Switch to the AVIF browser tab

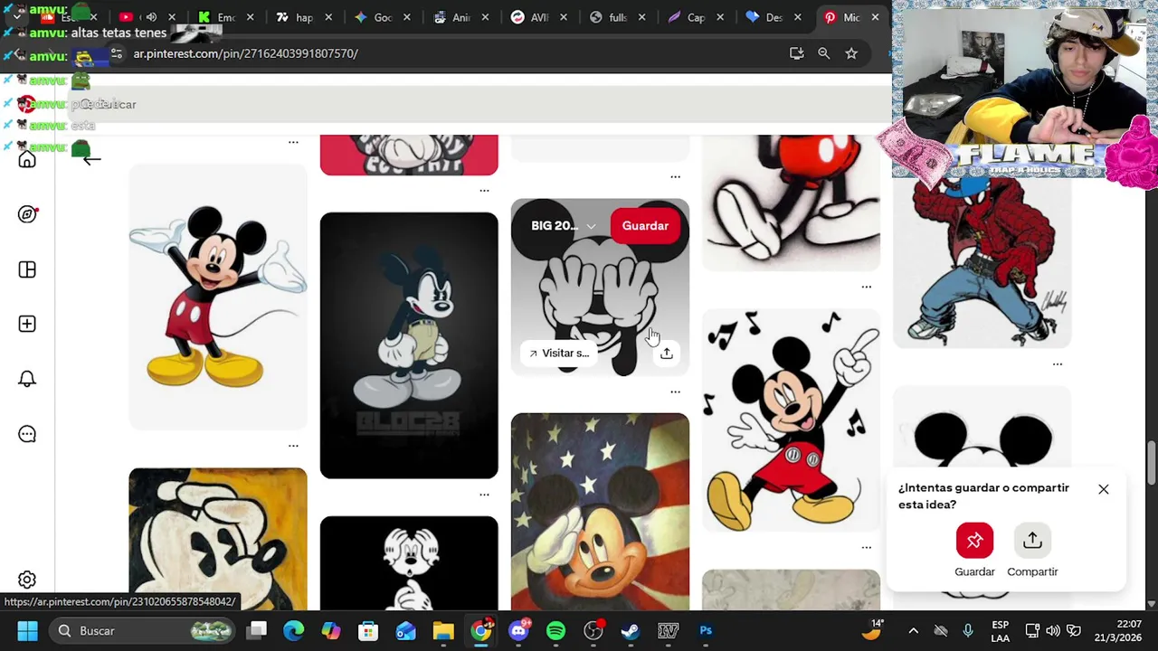(540, 17)
